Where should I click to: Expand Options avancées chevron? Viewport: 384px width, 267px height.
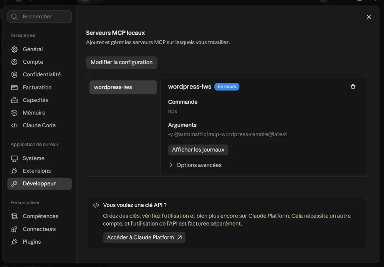pos(171,165)
